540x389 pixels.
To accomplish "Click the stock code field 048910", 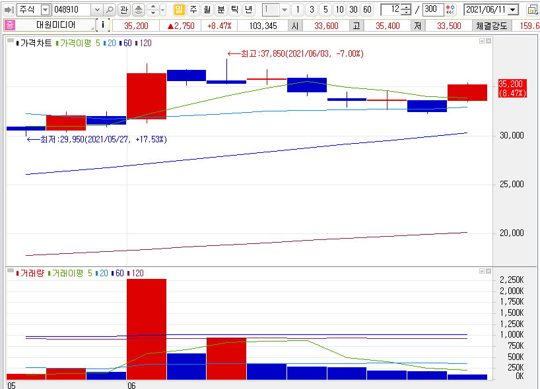I will [72, 10].
